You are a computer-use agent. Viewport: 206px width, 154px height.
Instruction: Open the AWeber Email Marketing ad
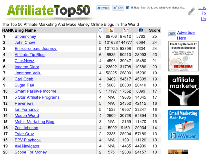[183, 125]
